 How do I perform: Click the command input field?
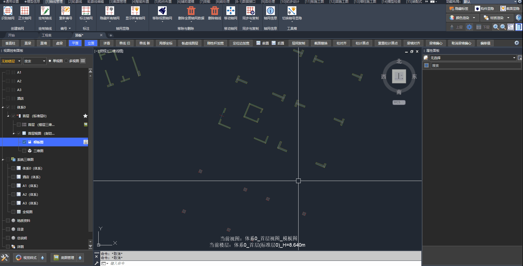245,263
